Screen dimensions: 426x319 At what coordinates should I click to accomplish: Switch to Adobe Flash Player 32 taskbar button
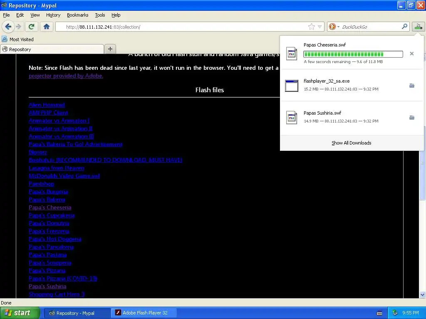pos(144,313)
